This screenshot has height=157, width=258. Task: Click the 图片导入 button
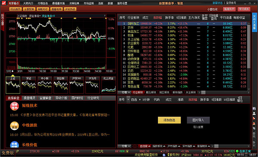pos(198,120)
